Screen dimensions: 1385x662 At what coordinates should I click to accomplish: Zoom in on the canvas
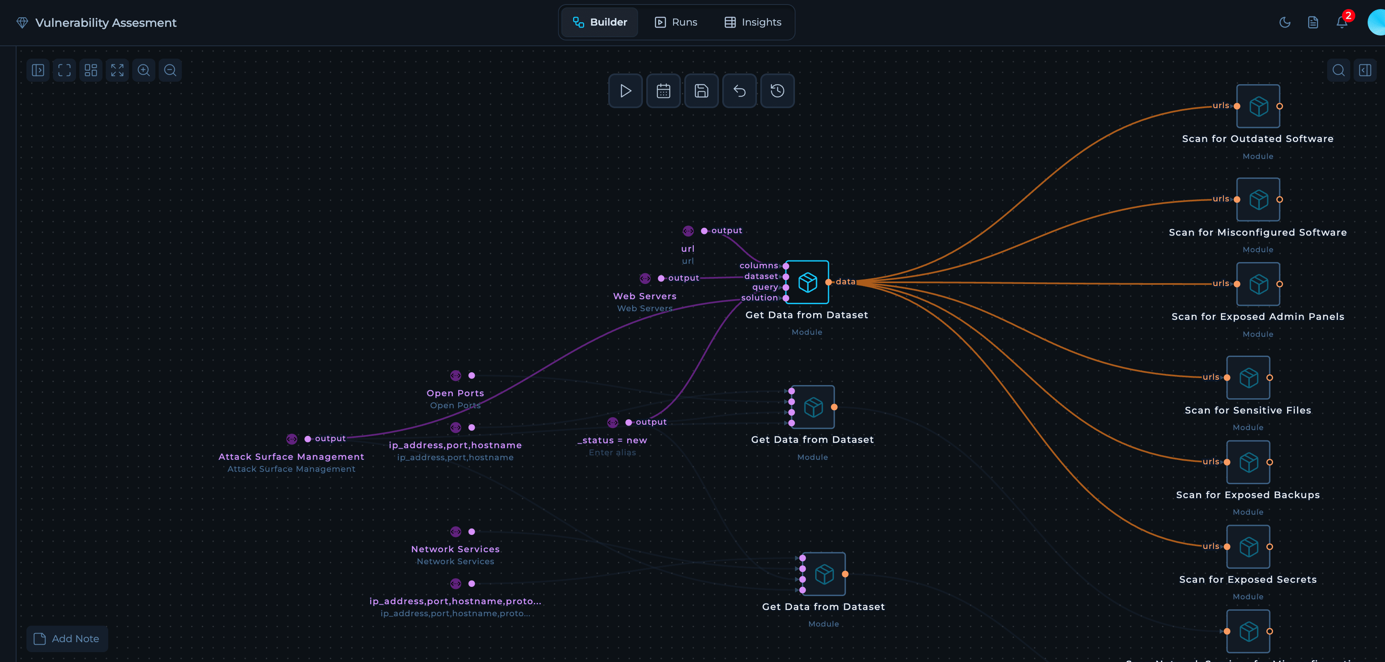pyautogui.click(x=143, y=70)
